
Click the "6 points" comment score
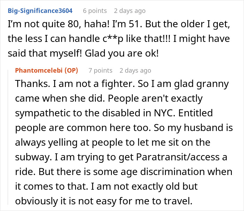tap(95, 11)
